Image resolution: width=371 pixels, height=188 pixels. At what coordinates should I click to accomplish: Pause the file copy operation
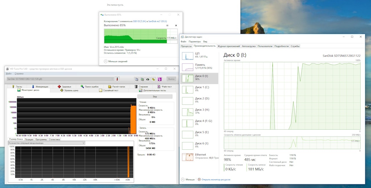(167, 26)
